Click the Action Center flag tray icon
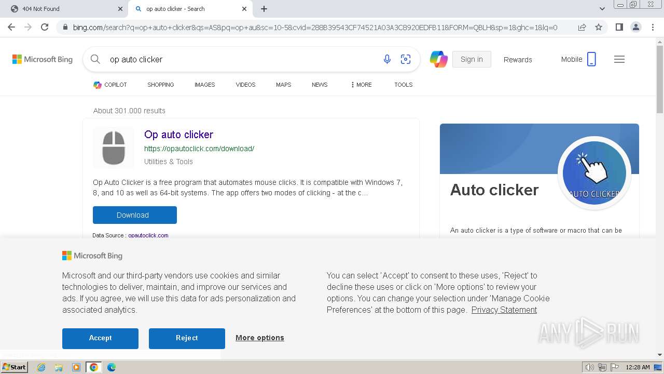This screenshot has height=374, width=664. click(615, 367)
